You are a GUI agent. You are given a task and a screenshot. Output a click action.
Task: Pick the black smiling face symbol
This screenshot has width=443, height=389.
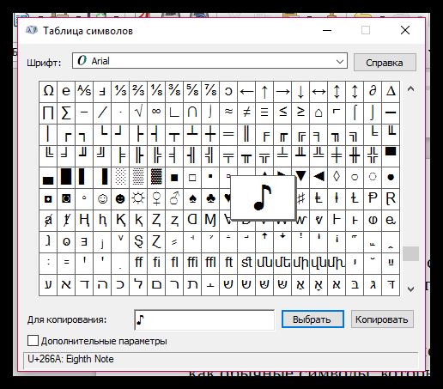click(120, 198)
